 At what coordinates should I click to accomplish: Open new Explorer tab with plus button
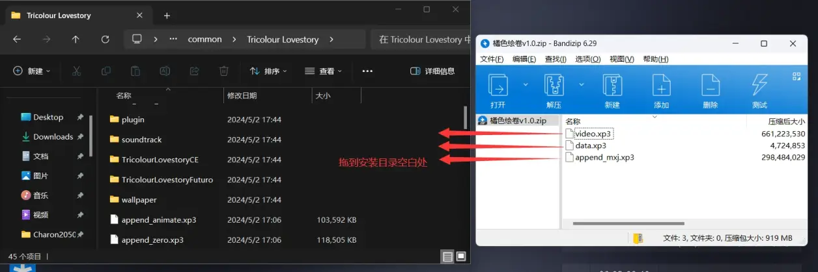point(167,15)
